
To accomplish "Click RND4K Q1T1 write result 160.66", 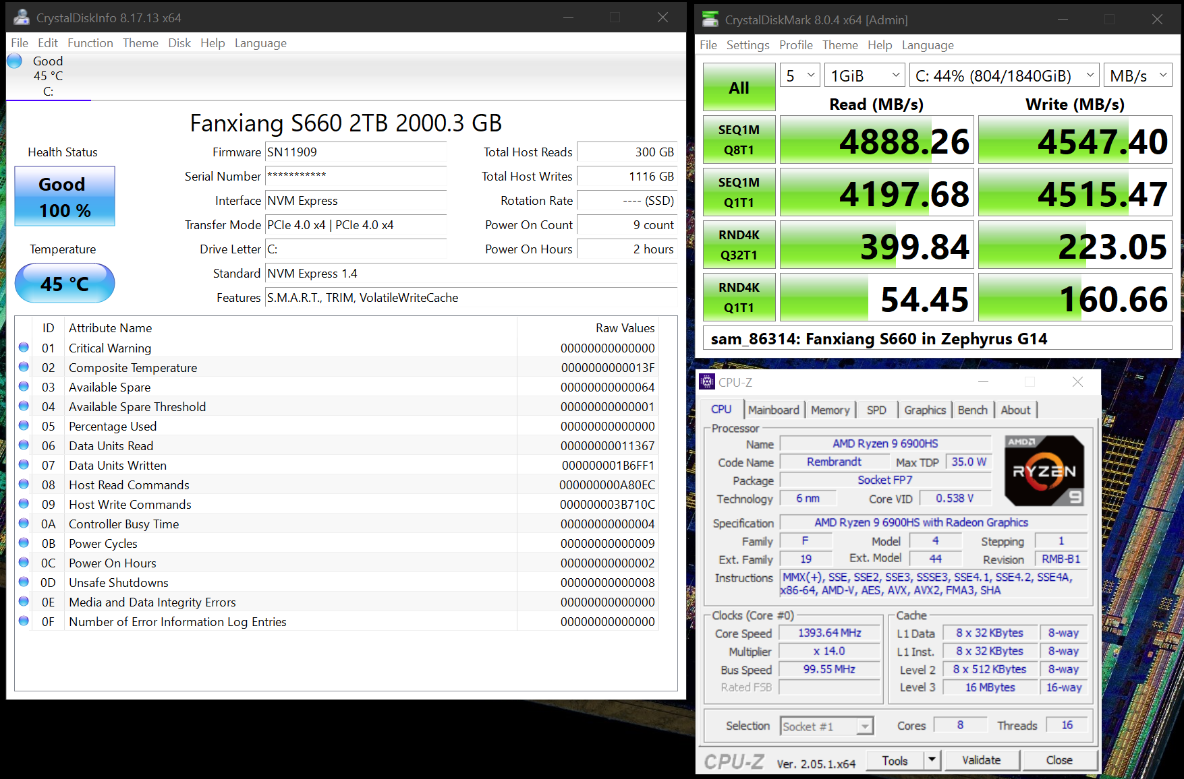I will point(1075,297).
